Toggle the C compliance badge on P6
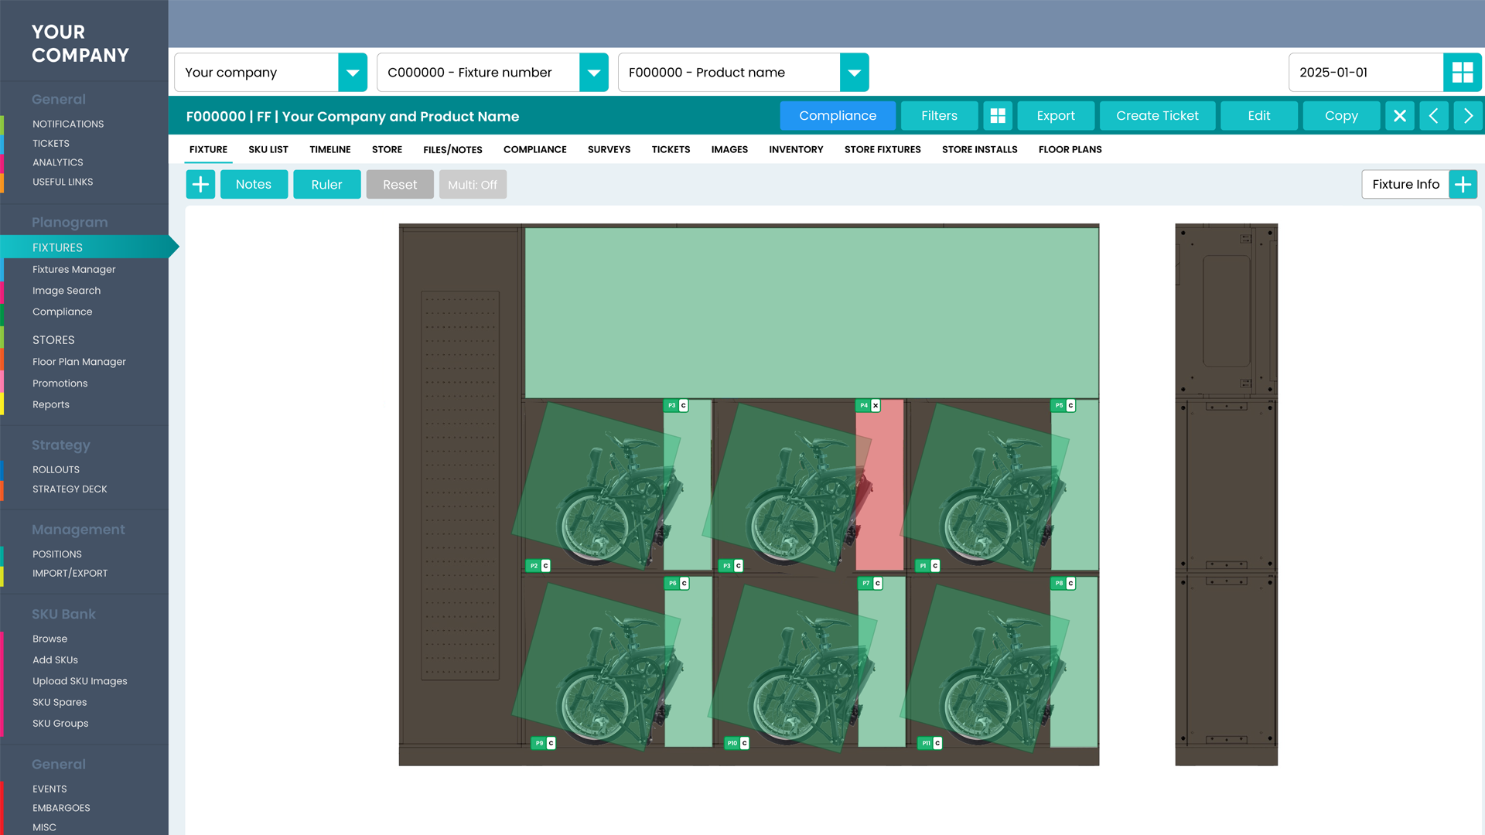 point(684,584)
